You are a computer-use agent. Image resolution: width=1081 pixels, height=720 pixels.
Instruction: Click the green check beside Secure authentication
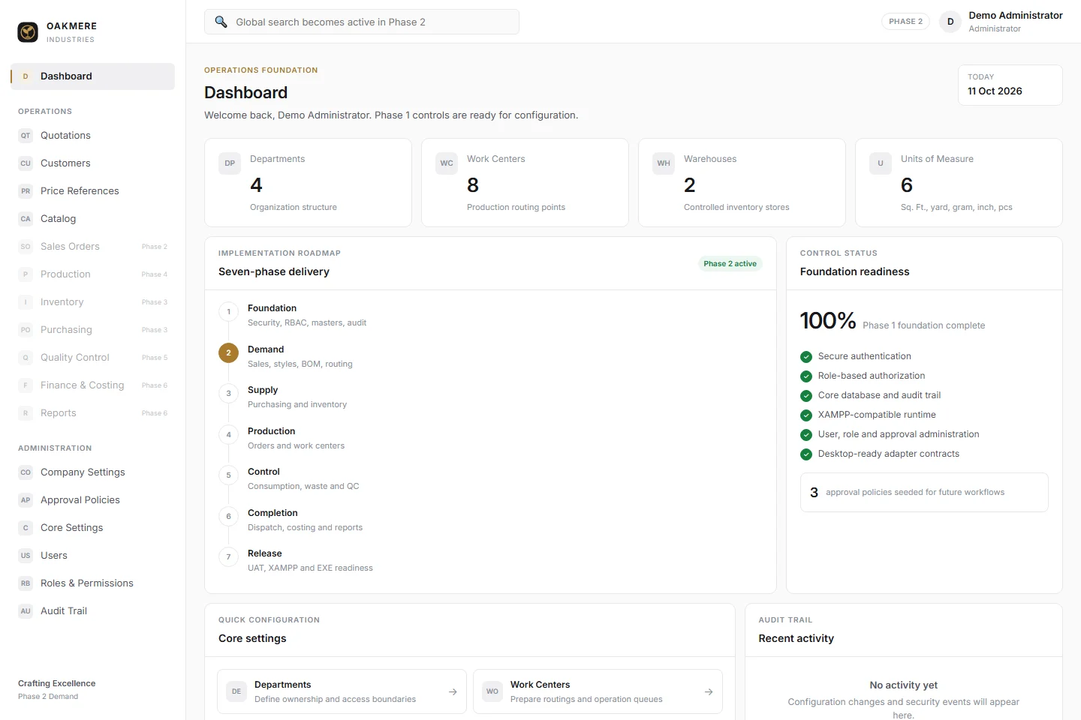coord(806,357)
